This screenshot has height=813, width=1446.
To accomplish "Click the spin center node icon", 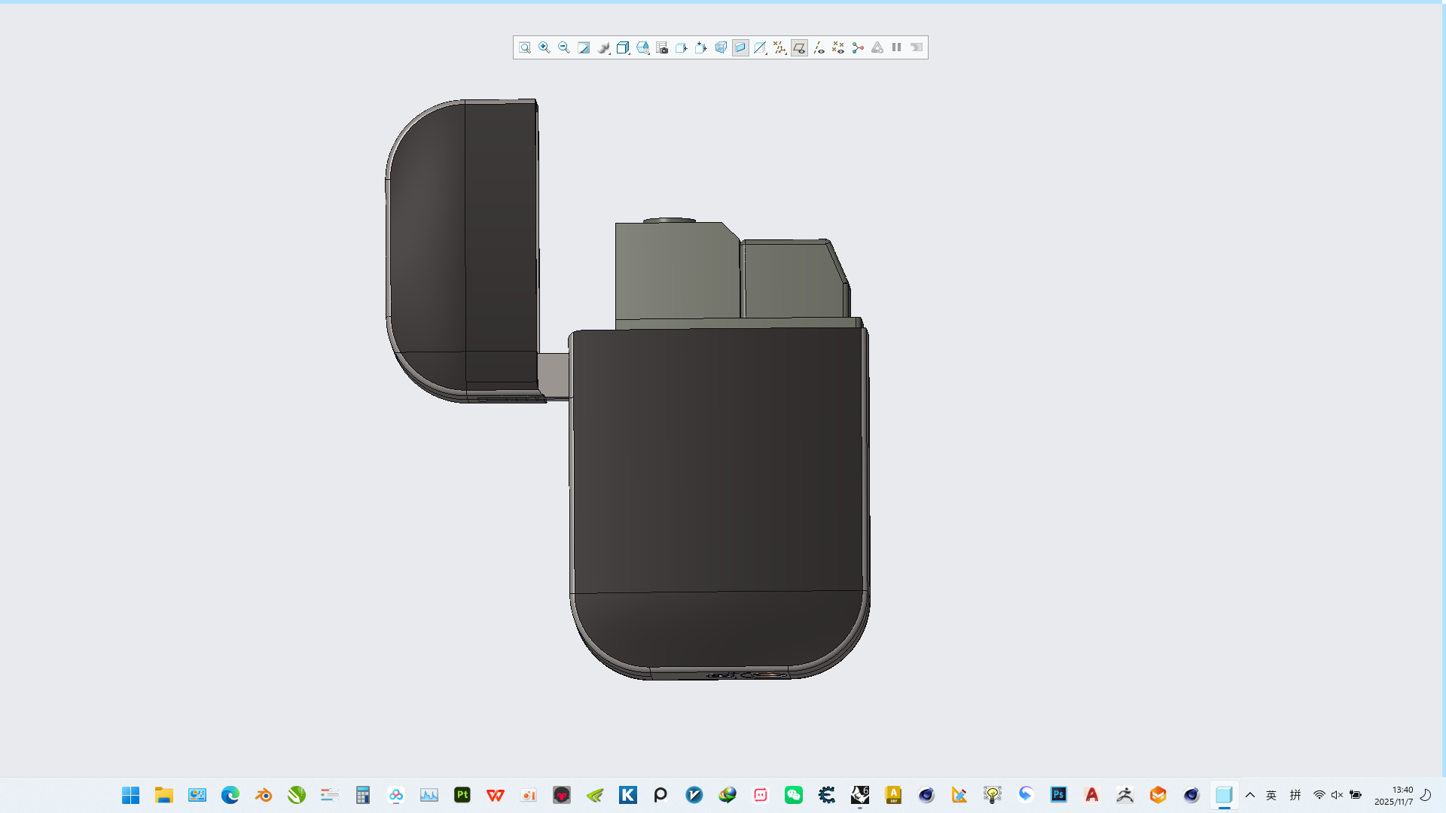I will [x=858, y=47].
